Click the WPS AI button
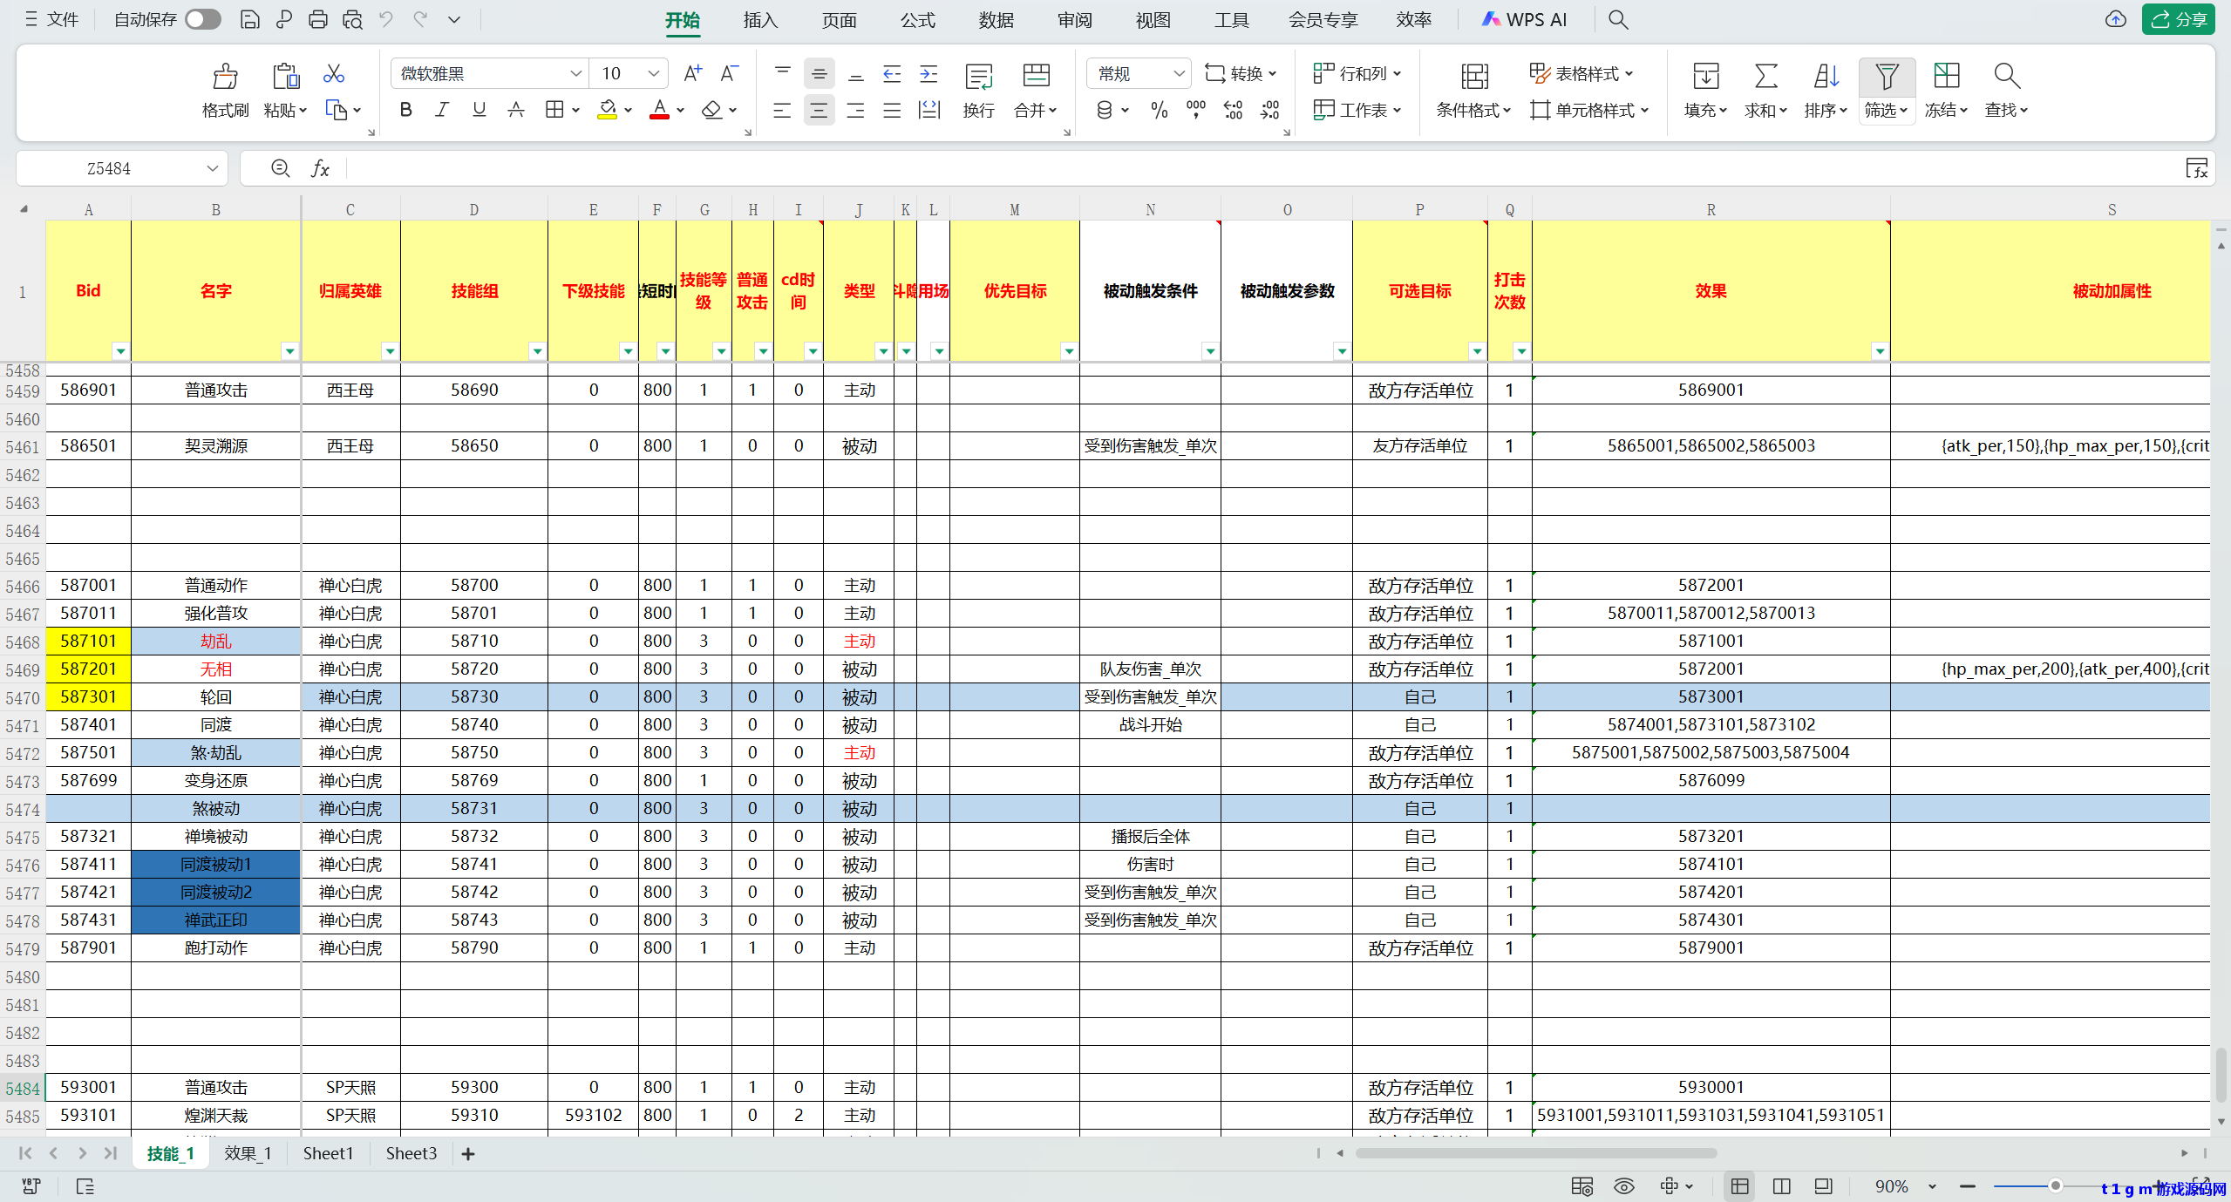Image resolution: width=2231 pixels, height=1202 pixels. pos(1525,19)
